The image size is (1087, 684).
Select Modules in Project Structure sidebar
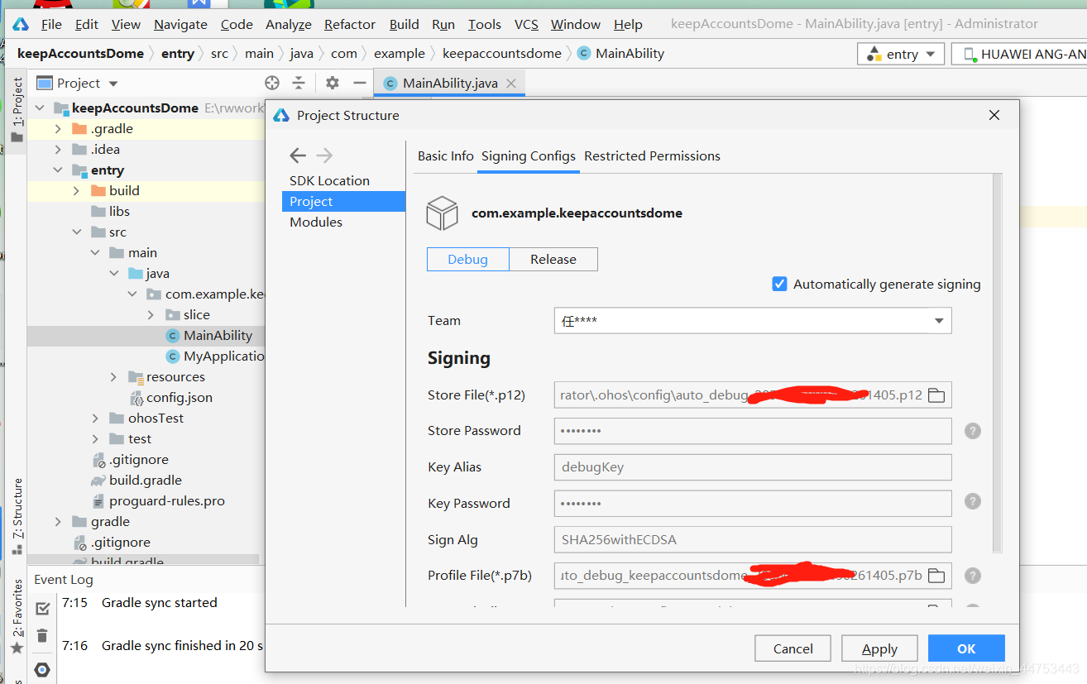tap(316, 222)
